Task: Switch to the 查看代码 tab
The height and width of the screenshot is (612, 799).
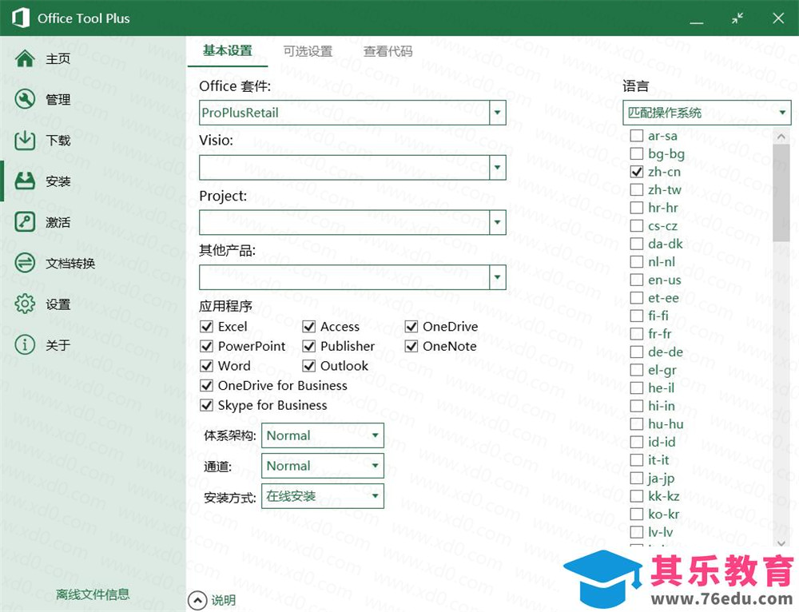Action: pyautogui.click(x=388, y=51)
